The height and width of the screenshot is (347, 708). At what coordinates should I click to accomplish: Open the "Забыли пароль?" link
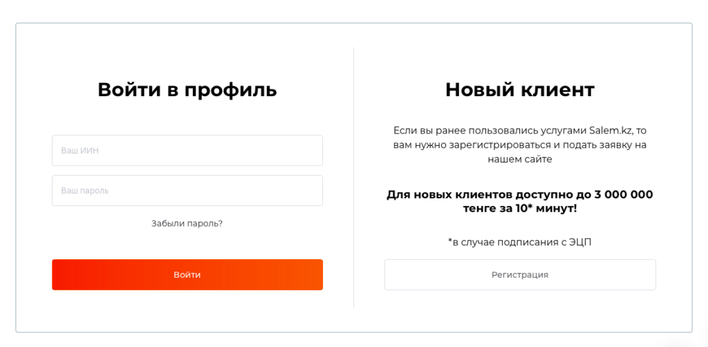tap(187, 224)
